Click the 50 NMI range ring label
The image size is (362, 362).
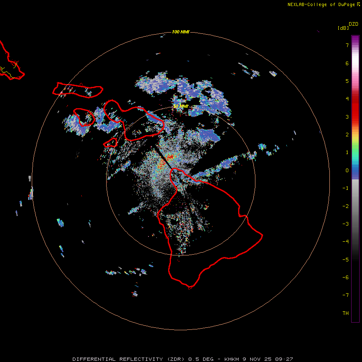pos(181,107)
